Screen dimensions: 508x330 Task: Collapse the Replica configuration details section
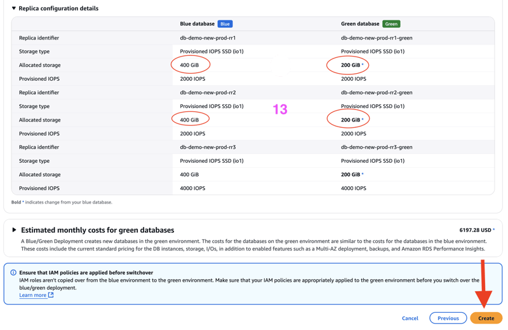pos(13,8)
